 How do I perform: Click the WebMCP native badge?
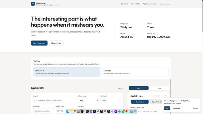click(x=165, y=4)
